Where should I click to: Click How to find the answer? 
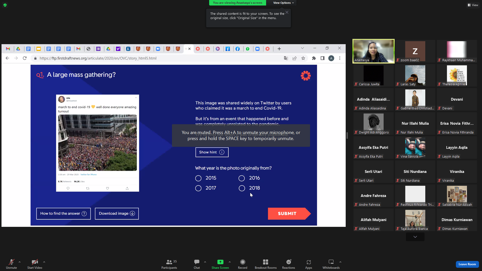click(x=64, y=214)
